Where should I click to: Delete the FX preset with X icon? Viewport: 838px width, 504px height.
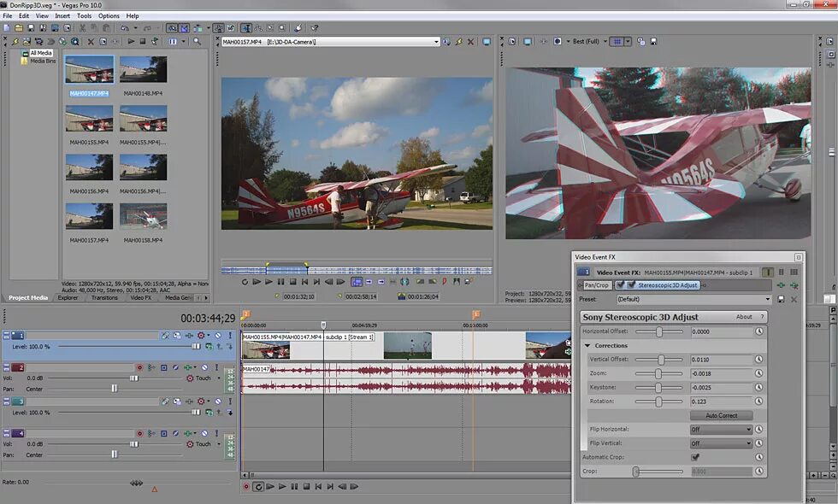point(794,300)
